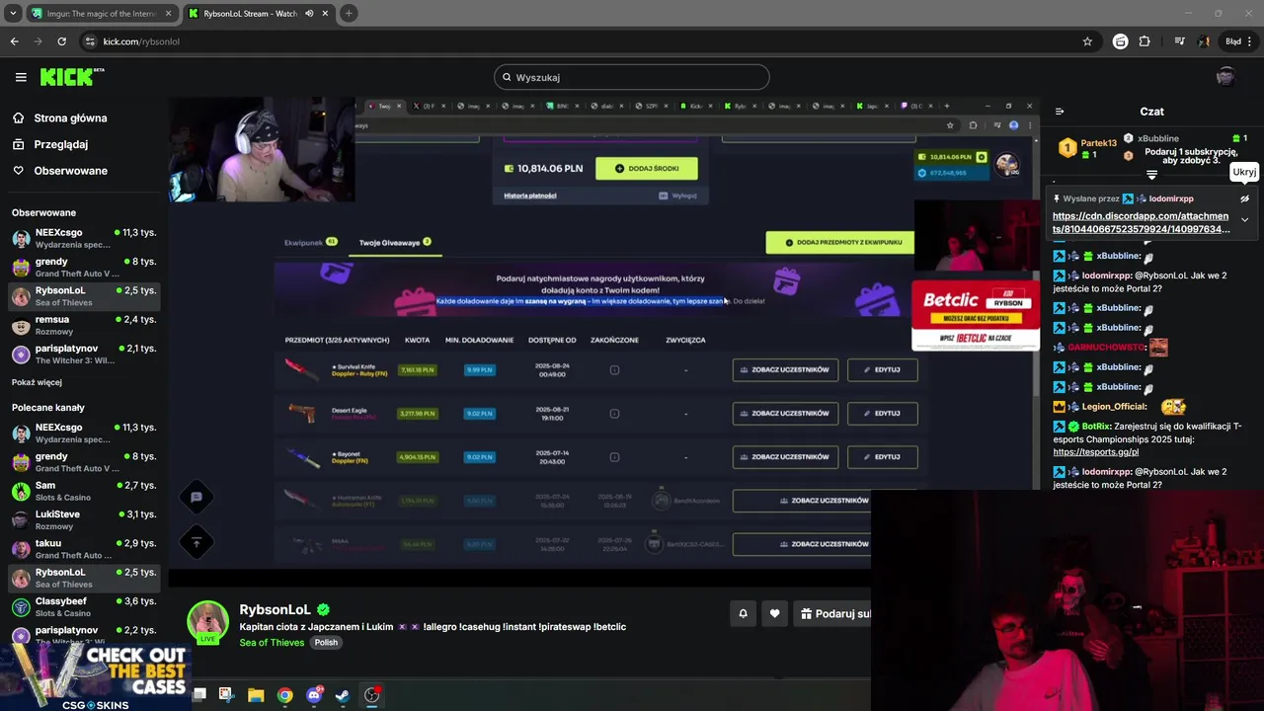
Task: Click Historia płatności link in stream
Action: pyautogui.click(x=530, y=196)
